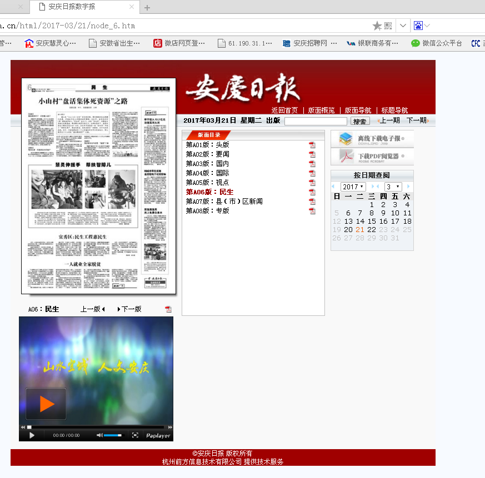The image size is (485, 478).
Task: Open the 安庆慧灵心 bookmark
Action: click(50, 43)
